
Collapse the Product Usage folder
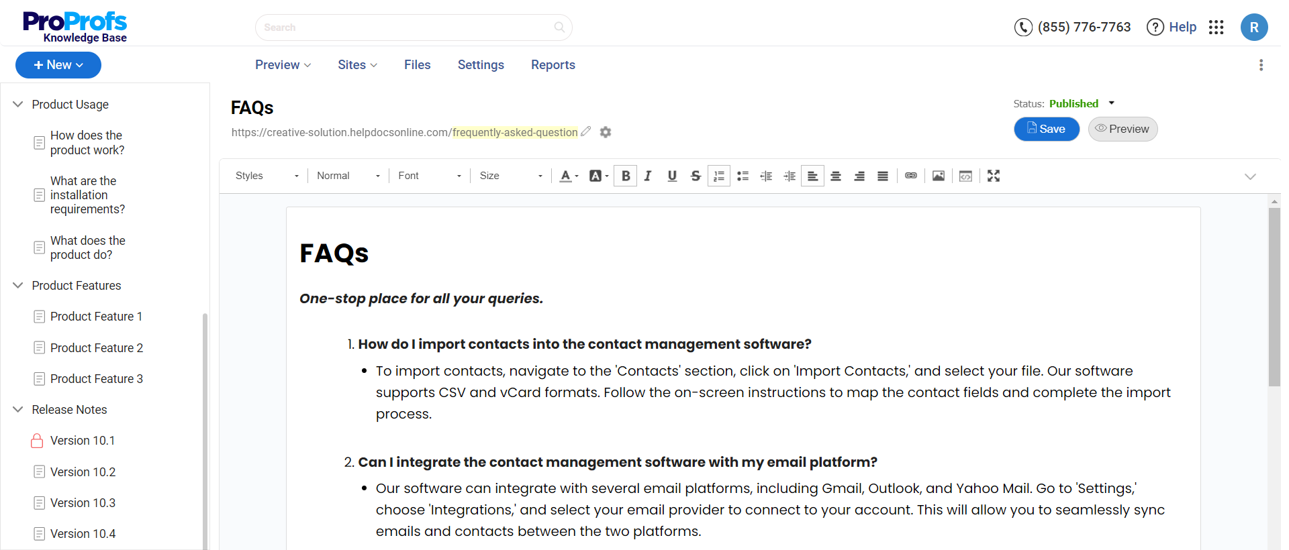pos(18,104)
